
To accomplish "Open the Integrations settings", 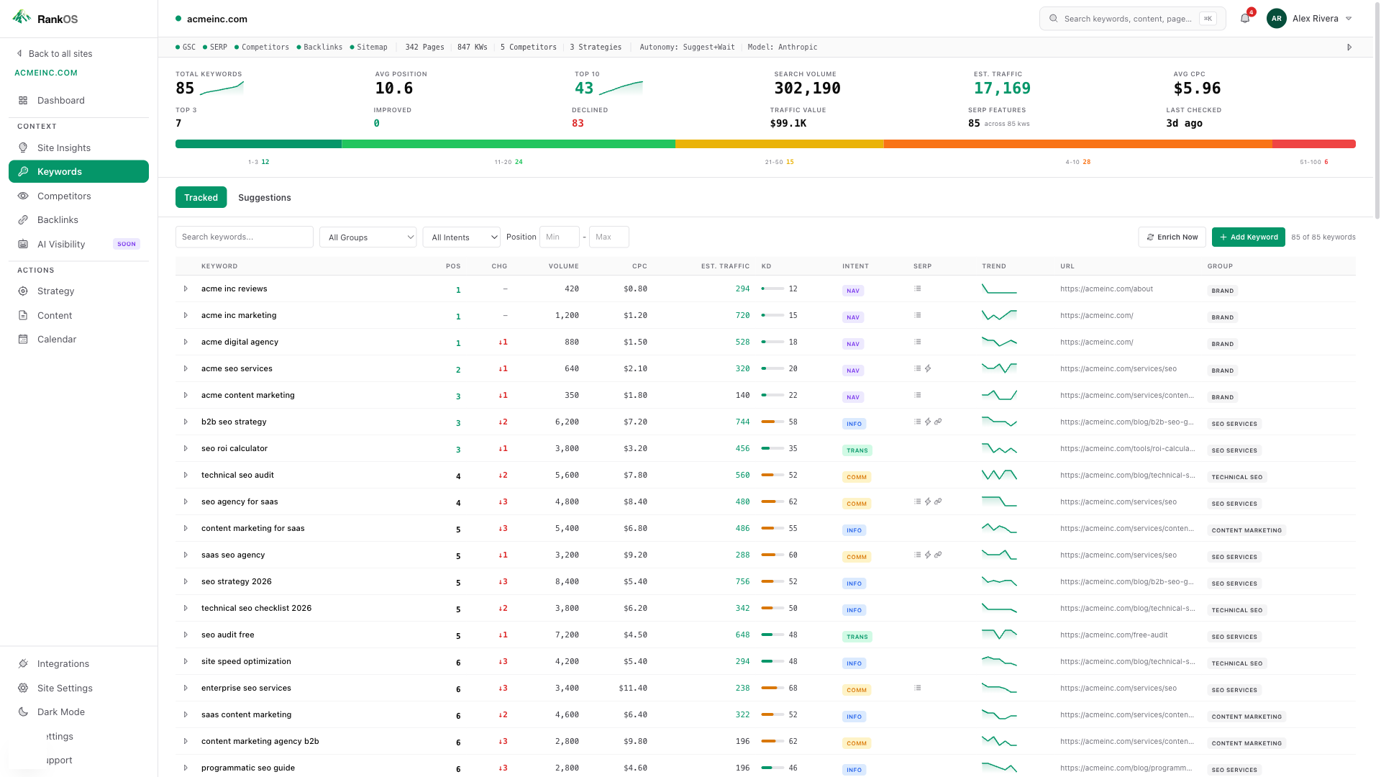I will (63, 663).
